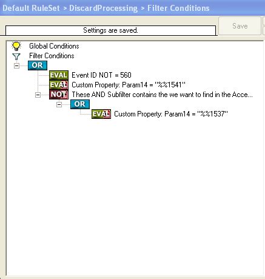Select Event ID NOT = 560 condition
This screenshot has width=265, height=279.
click(101, 75)
